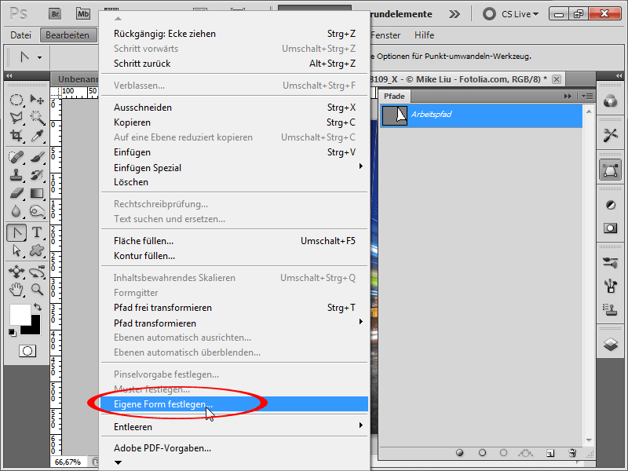Image resolution: width=628 pixels, height=471 pixels.
Task: Select the Arbeitspfad path row
Action: pos(481,115)
